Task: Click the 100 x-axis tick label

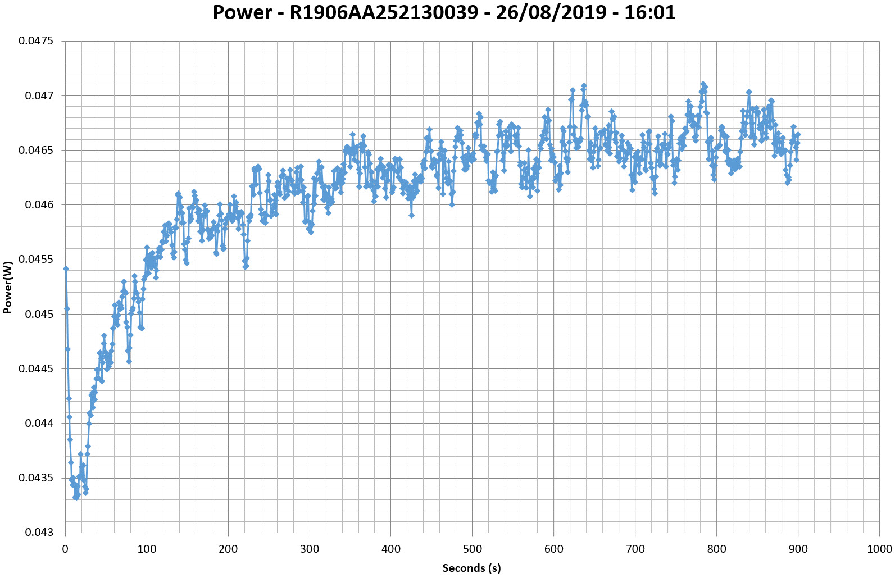Action: coord(147,549)
